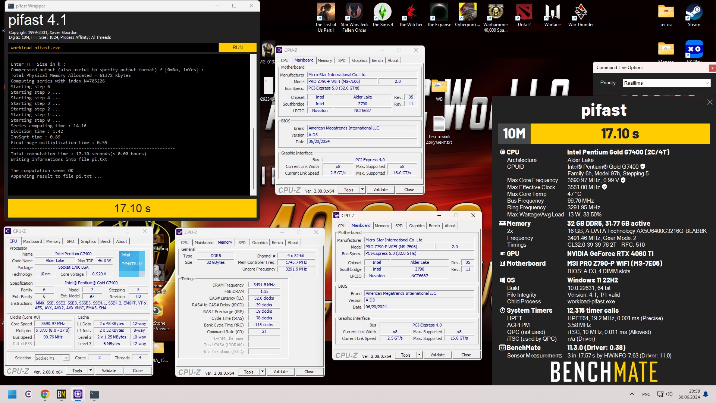The image size is (716, 403).
Task: Open Socket #1 selection dropdown
Action: pyautogui.click(x=52, y=358)
